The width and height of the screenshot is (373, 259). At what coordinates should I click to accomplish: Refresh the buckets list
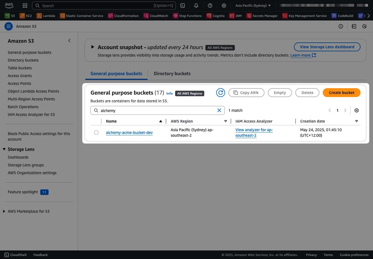pos(221,93)
